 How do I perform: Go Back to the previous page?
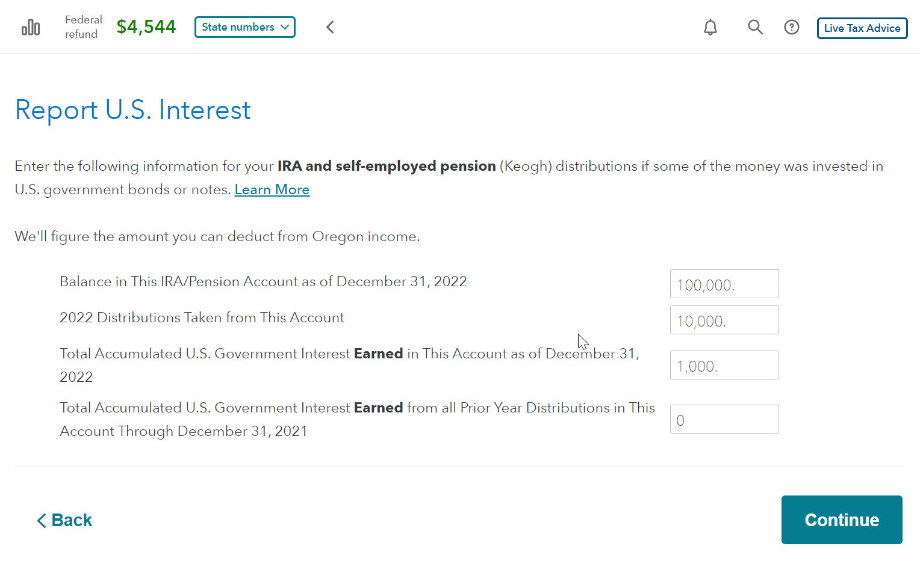tap(64, 520)
